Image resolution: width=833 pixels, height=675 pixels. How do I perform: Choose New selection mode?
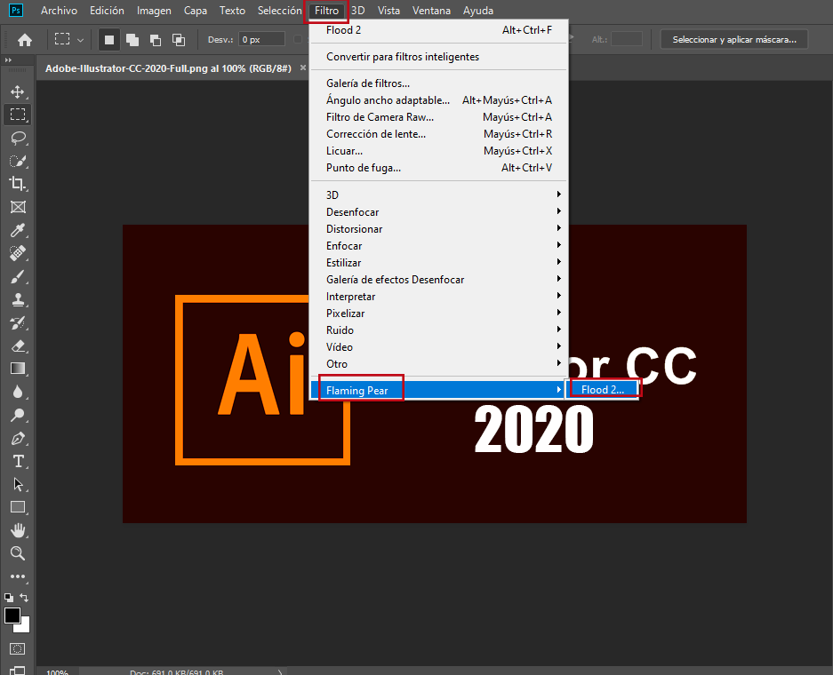click(109, 40)
